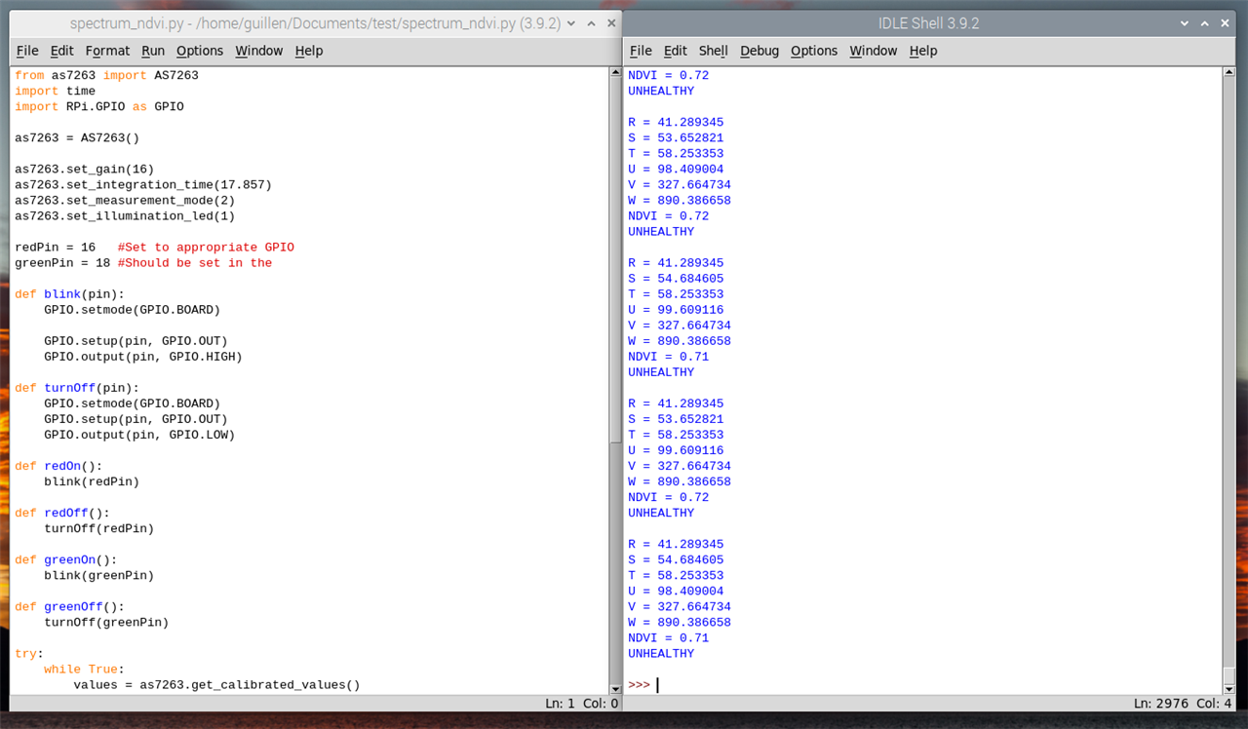Click the 'def turnOff(pin):' line
The width and height of the screenshot is (1248, 729).
pos(77,387)
